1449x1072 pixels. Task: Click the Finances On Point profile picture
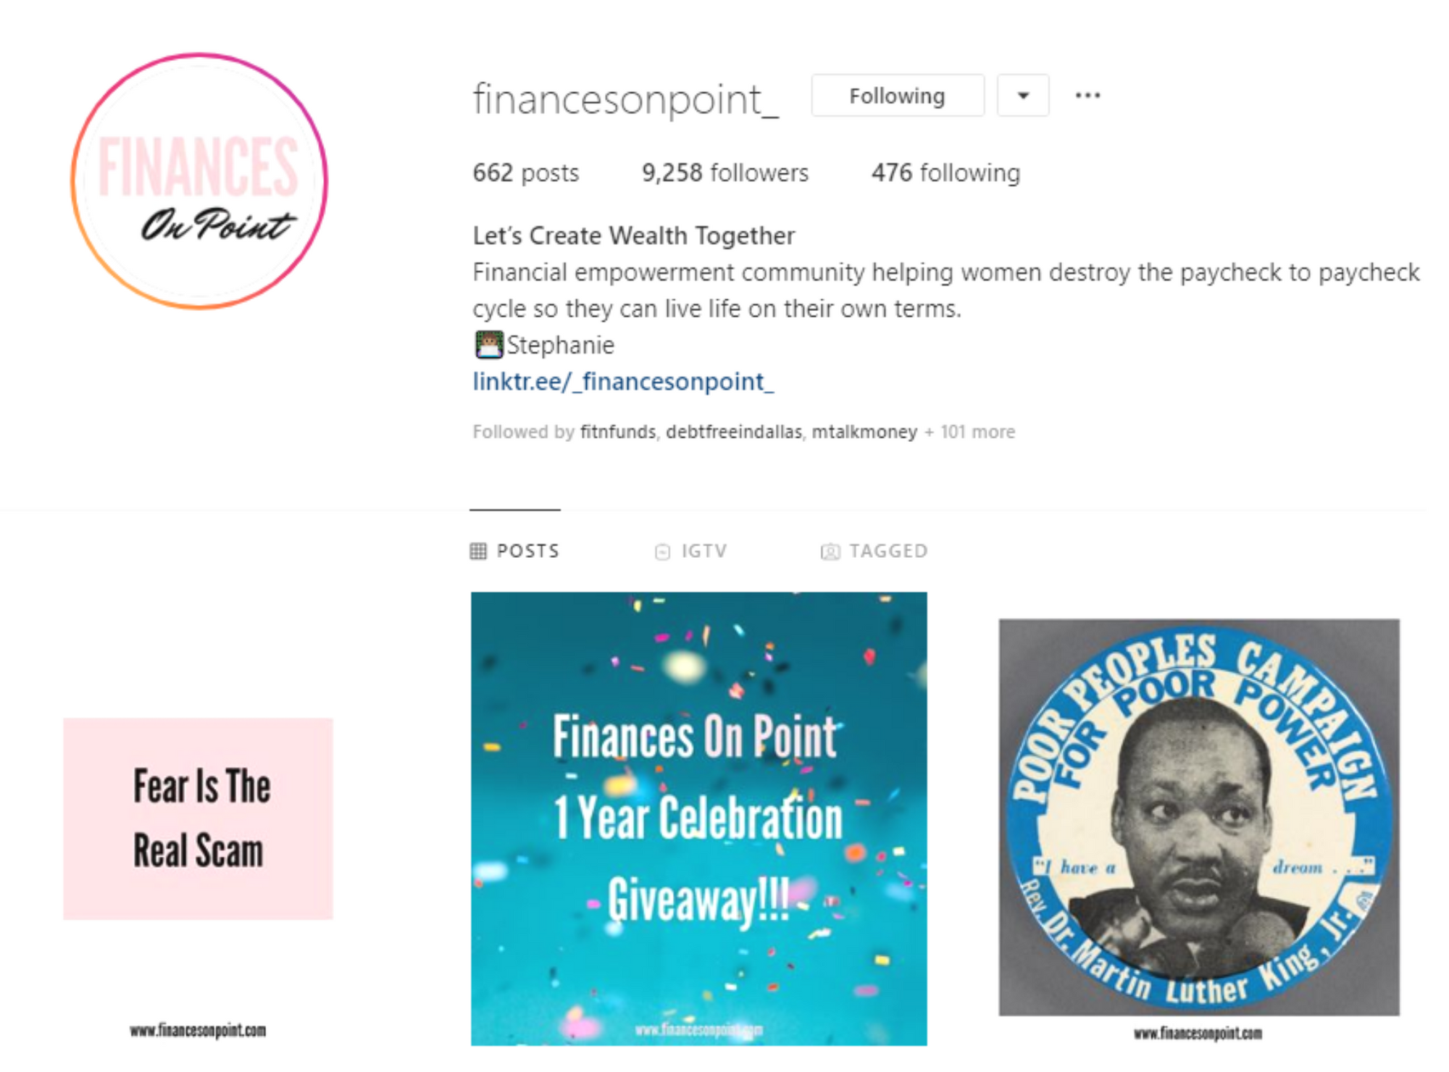(199, 181)
